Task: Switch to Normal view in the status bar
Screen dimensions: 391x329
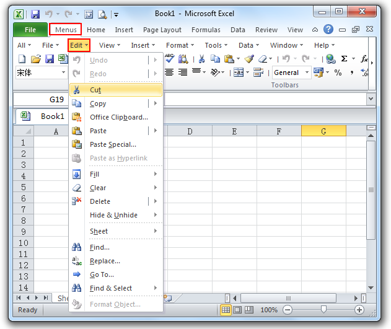Action: click(226, 310)
